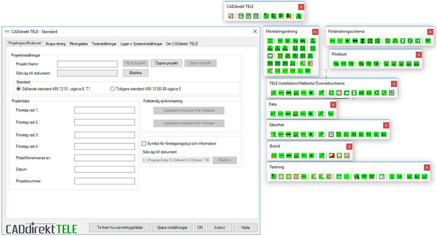Click the large A text icon in CADdirekt TELE toolbar
The width and height of the screenshot is (437, 236).
click(x=298, y=16)
